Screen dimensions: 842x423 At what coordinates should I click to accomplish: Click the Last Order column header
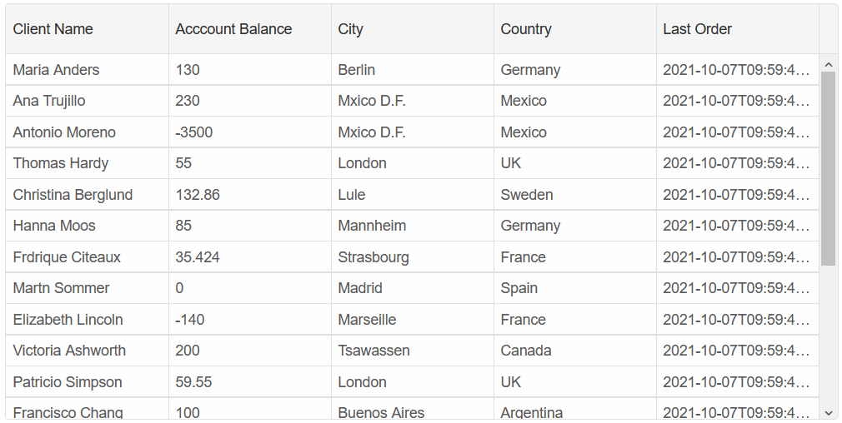pyautogui.click(x=738, y=29)
